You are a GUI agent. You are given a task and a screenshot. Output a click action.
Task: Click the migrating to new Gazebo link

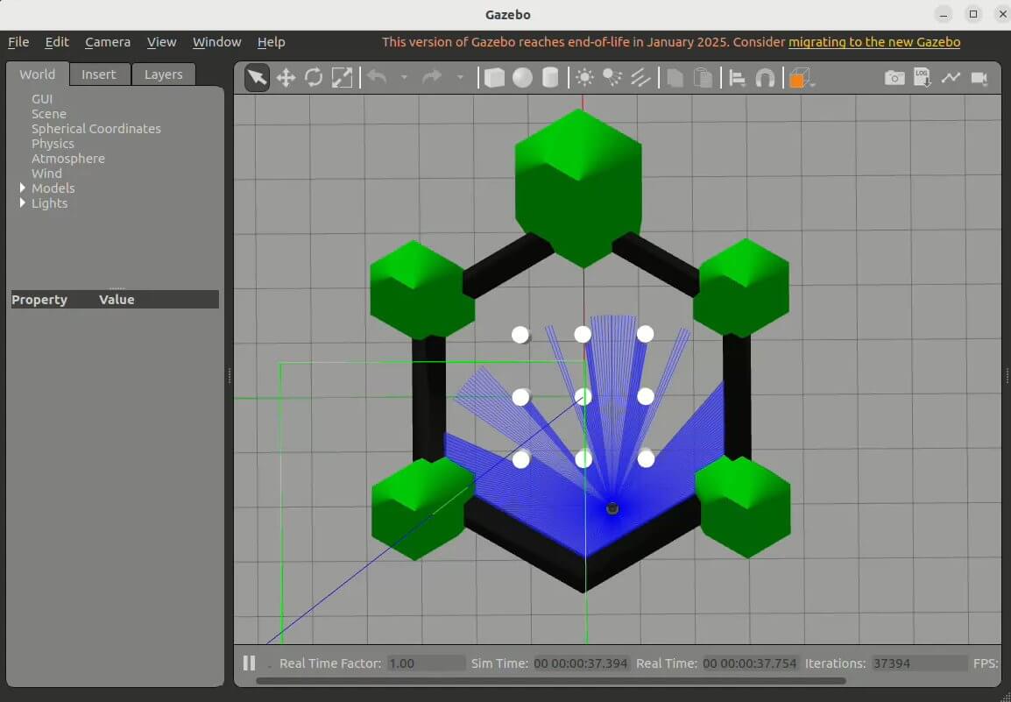point(874,42)
